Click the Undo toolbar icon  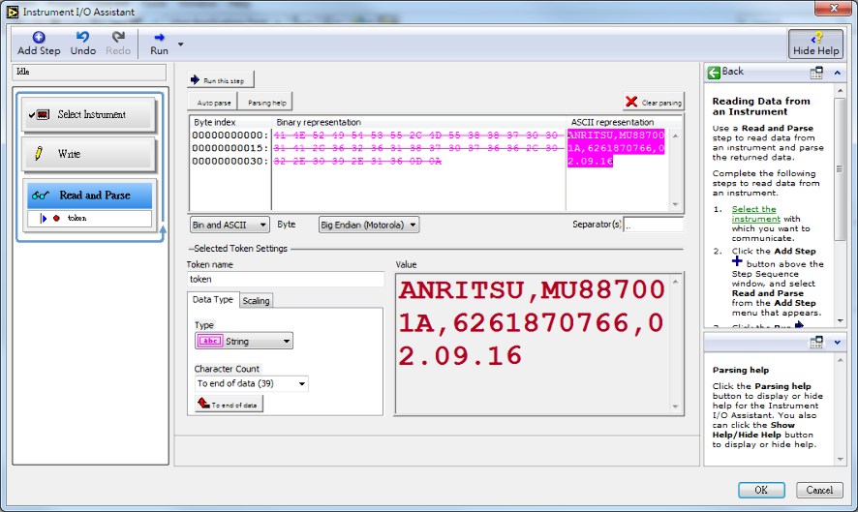pyautogui.click(x=82, y=37)
